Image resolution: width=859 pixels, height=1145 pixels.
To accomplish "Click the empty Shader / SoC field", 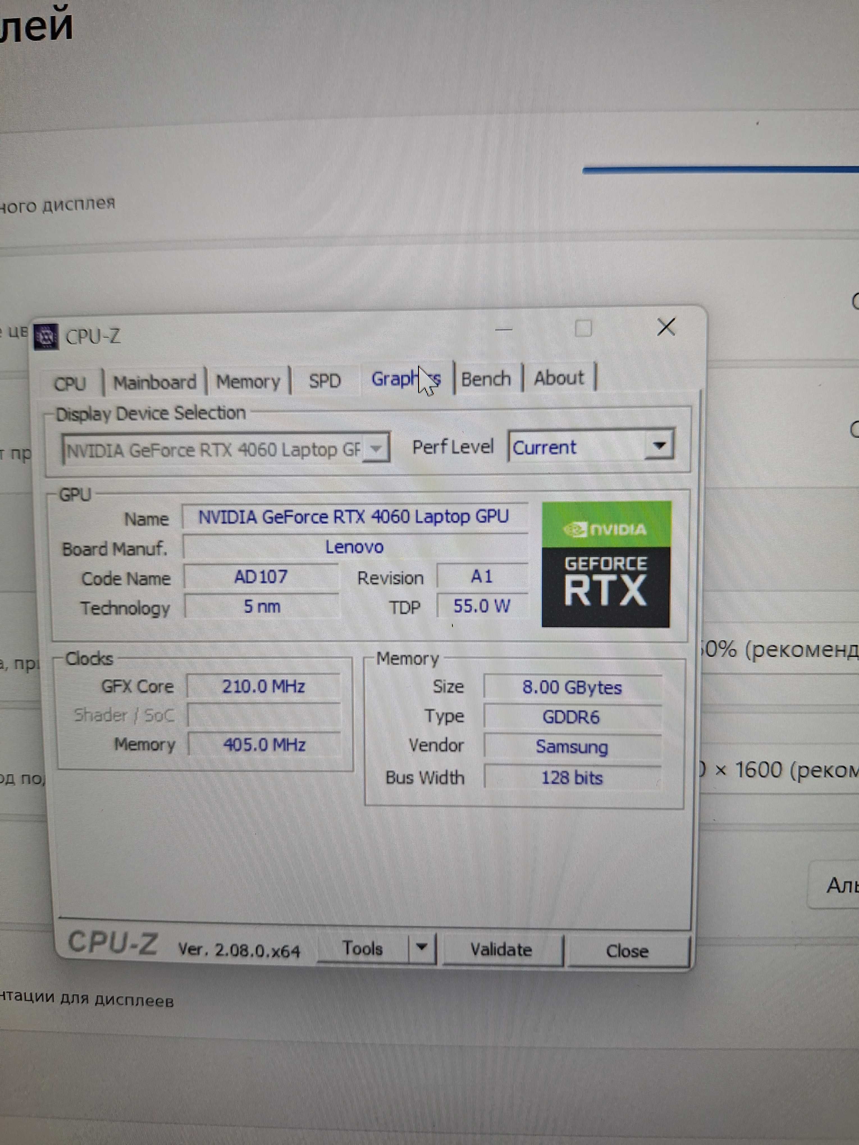I will (x=264, y=716).
